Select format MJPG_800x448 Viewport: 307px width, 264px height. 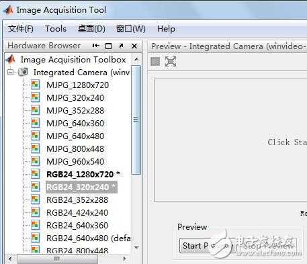(x=75, y=149)
